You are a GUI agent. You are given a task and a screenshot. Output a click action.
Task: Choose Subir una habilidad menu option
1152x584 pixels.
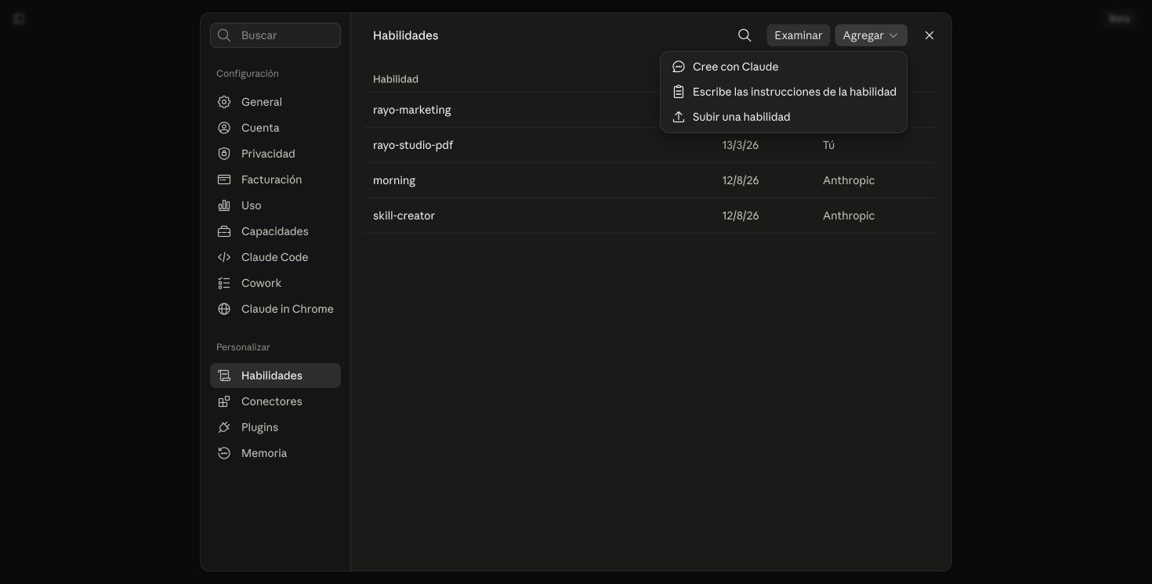tap(784, 117)
